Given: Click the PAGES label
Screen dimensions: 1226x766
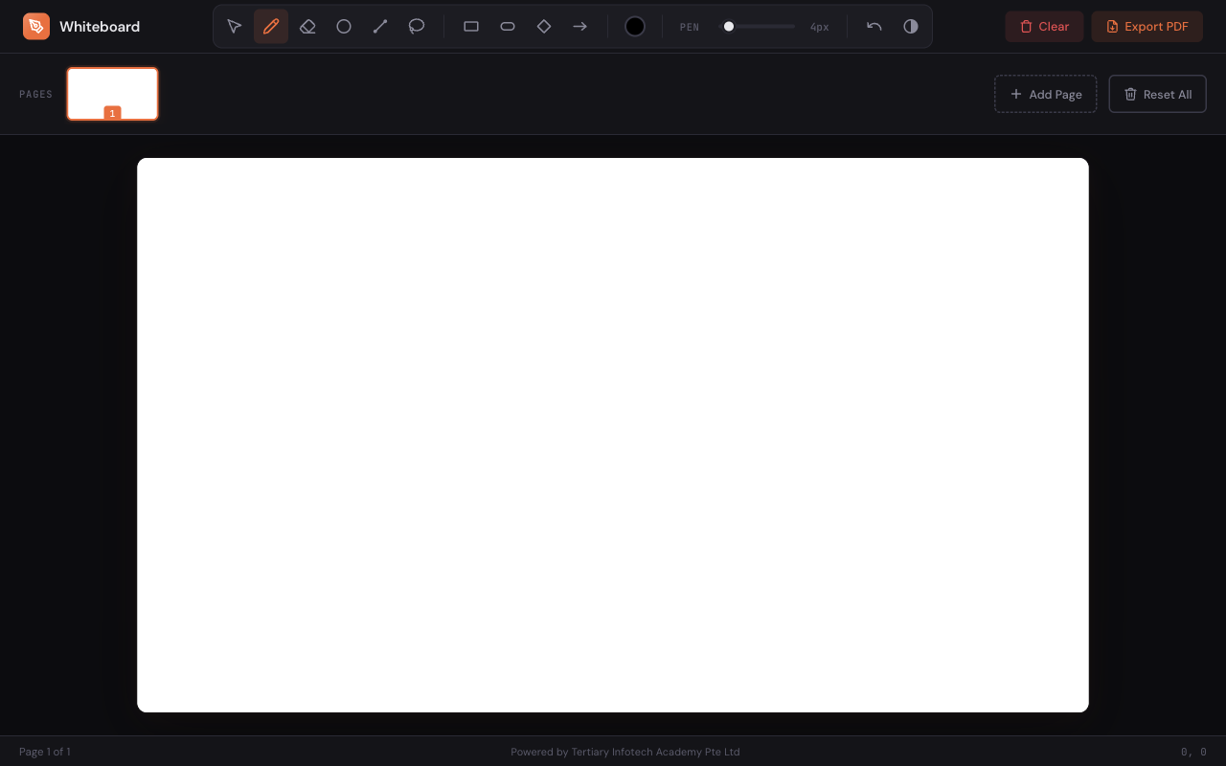Looking at the screenshot, I should (x=36, y=94).
